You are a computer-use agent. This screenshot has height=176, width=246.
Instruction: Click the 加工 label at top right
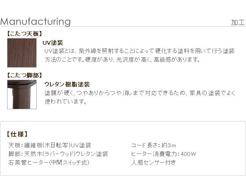coord(239,22)
